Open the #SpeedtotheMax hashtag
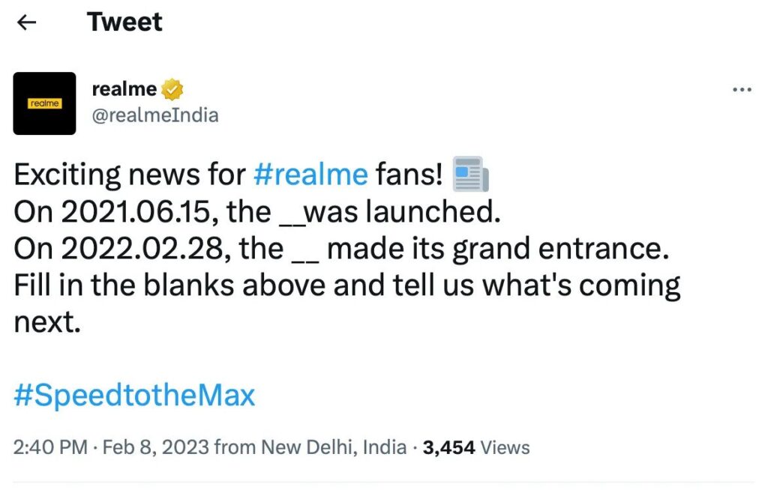The width and height of the screenshot is (768, 490). click(x=134, y=396)
